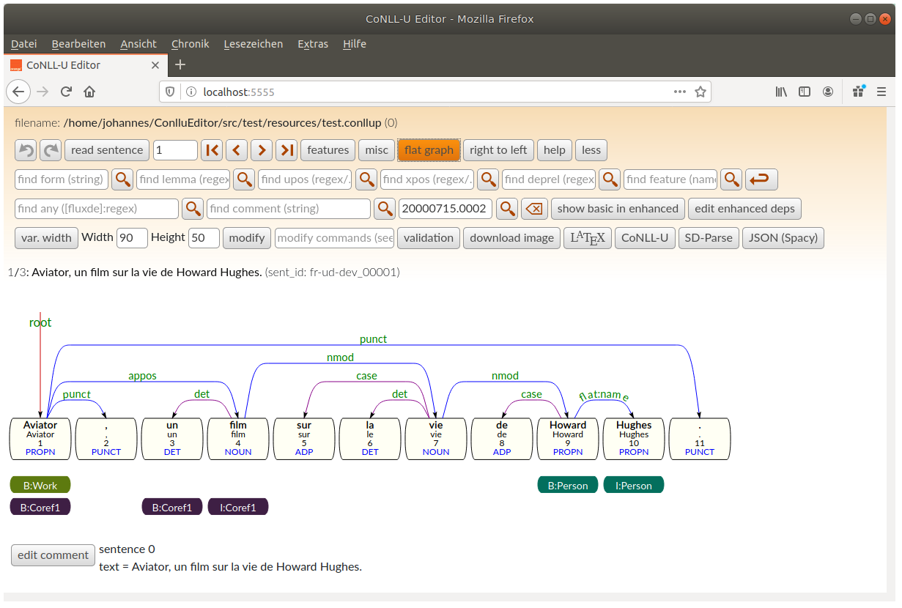Search by upos magnifier icon

[x=366, y=179]
